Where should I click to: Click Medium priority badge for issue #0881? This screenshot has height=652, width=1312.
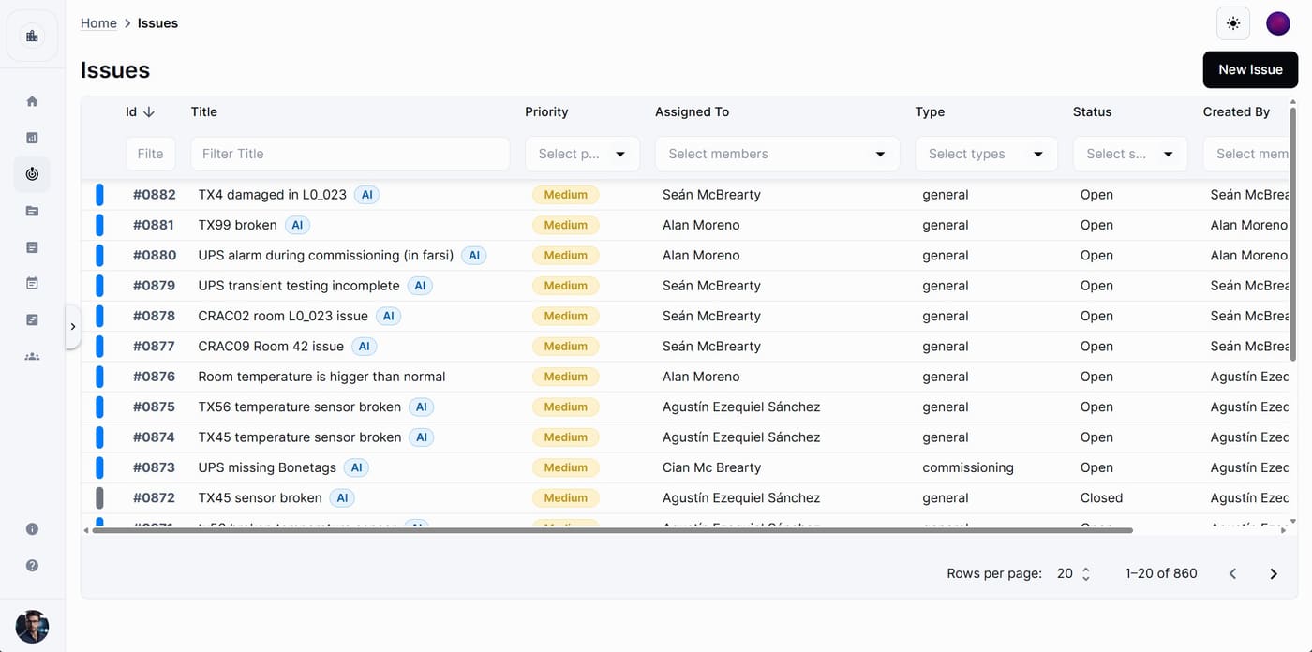coord(565,225)
